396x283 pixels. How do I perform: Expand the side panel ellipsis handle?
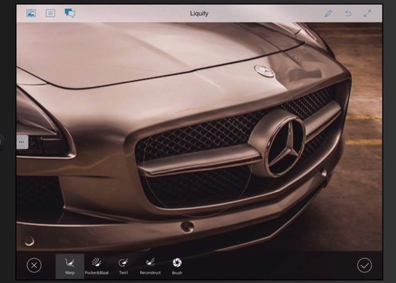tap(21, 142)
